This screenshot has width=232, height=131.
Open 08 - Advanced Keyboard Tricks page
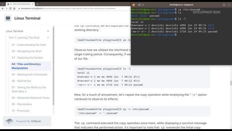[x=30, y=98]
